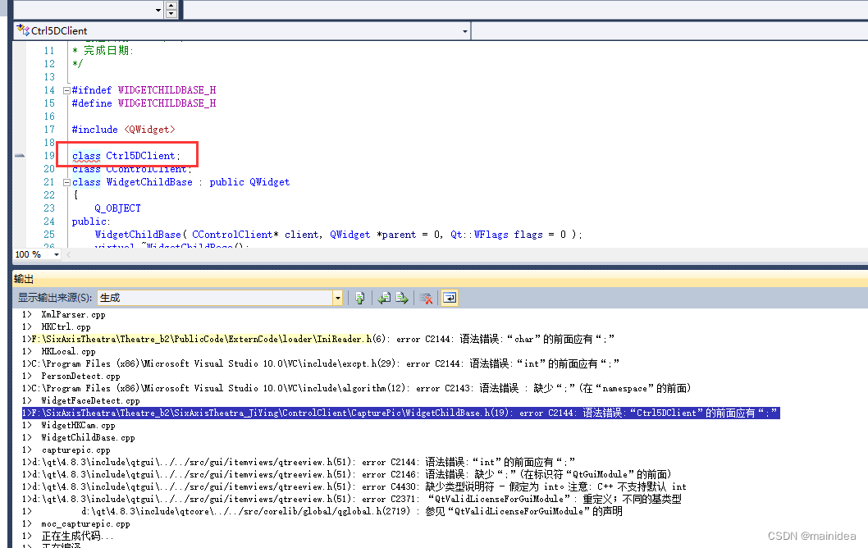
Task: Open the Ctrl5DClient navigation dropdown
Action: click(465, 30)
